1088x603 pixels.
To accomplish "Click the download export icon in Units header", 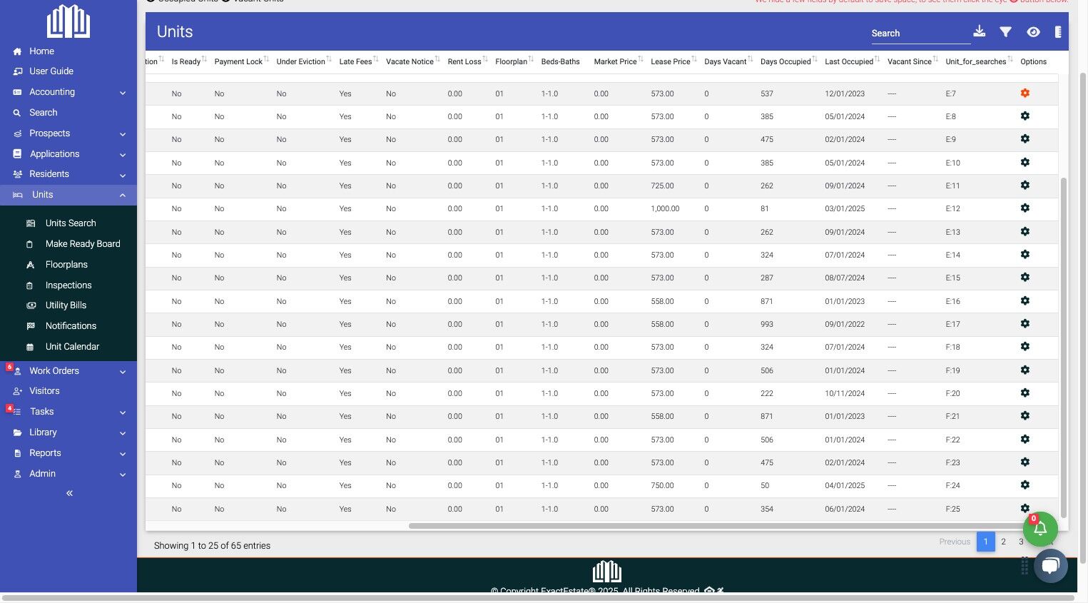I will coord(979,31).
